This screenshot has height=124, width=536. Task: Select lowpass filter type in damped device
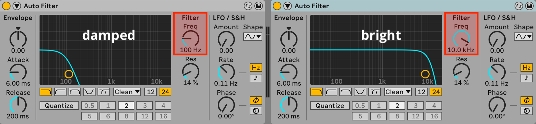(x=46, y=92)
